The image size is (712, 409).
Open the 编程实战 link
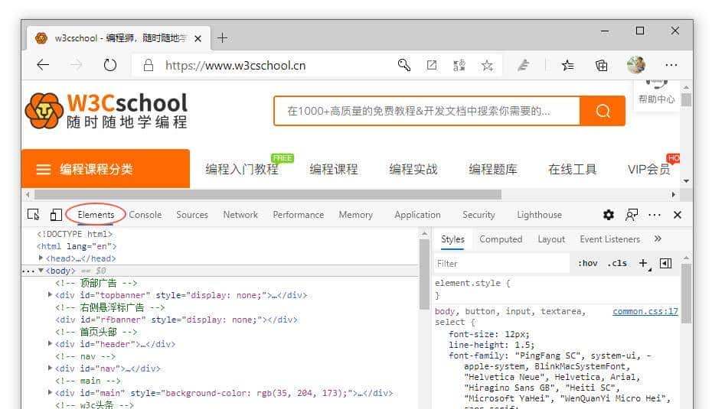(x=413, y=169)
